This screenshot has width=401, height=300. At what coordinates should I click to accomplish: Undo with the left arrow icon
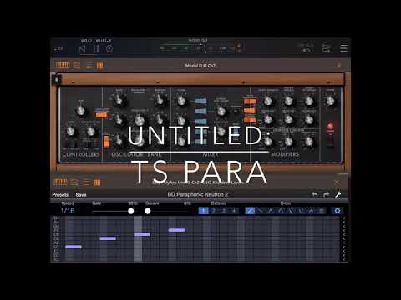314,194
